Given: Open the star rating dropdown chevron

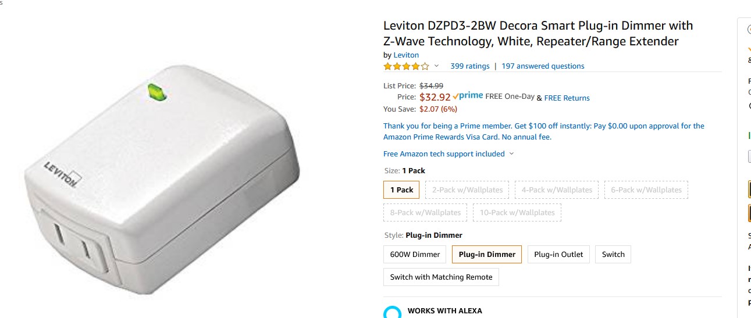Looking at the screenshot, I should 436,66.
